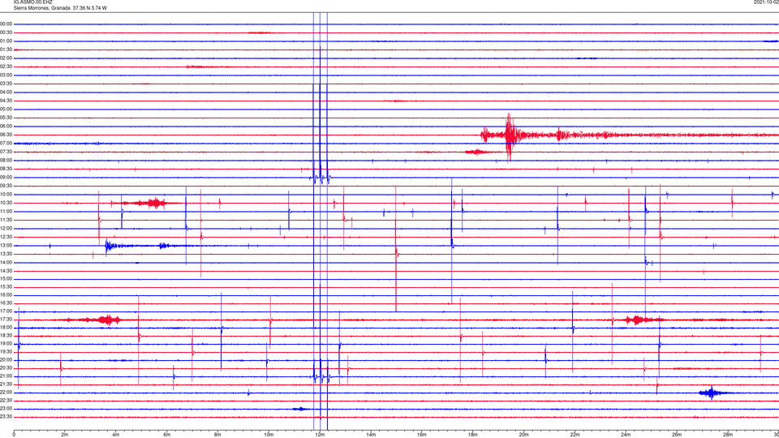
Task: Click the 14m tick label on the time axis
Action: pyautogui.click(x=371, y=435)
